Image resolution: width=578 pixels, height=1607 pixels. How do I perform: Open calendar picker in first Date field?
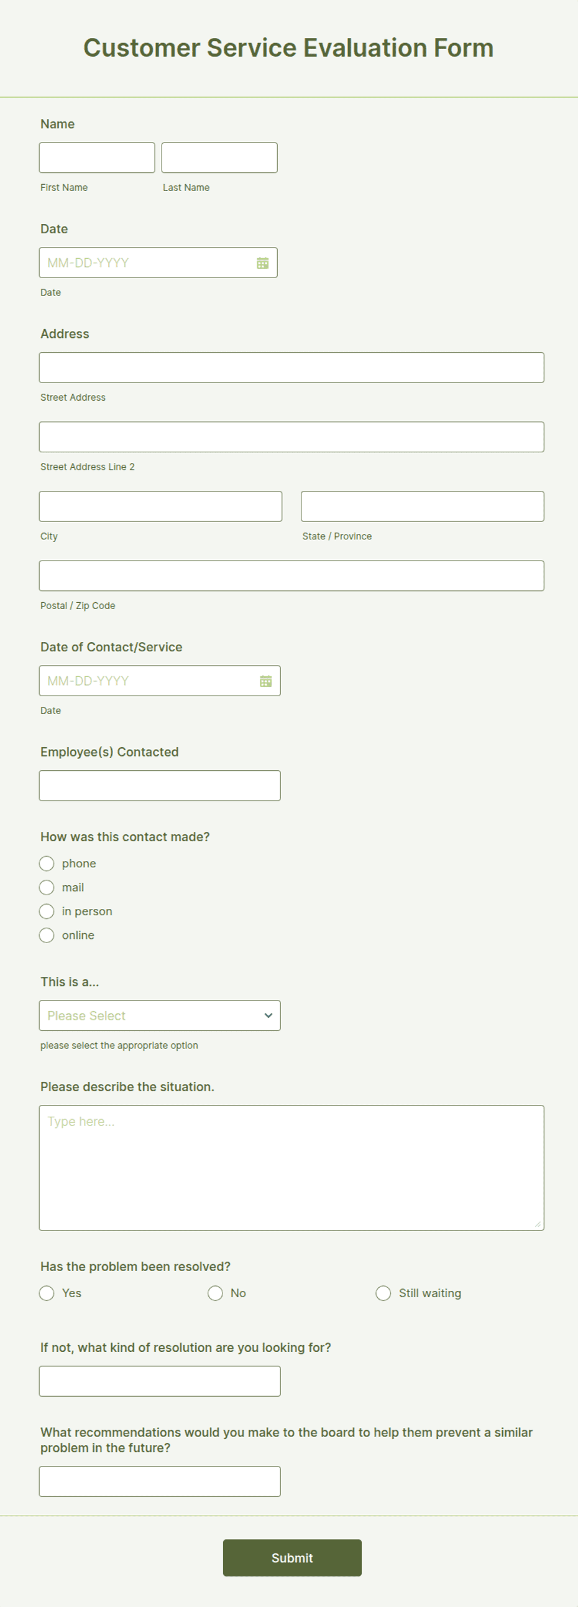coord(262,263)
